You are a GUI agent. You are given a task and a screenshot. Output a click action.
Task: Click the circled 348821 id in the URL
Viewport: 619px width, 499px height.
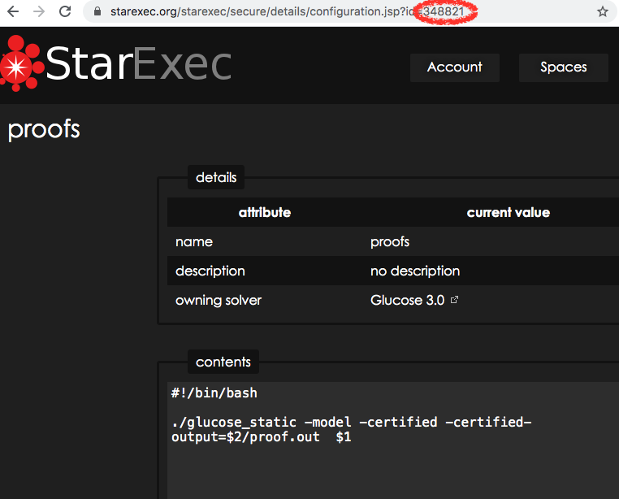pyautogui.click(x=445, y=12)
